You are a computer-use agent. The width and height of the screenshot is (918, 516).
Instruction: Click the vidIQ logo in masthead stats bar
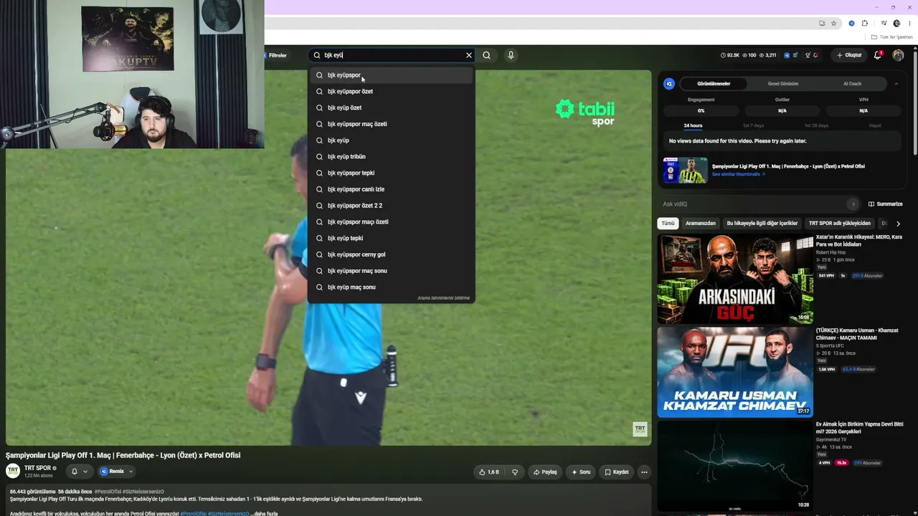pos(787,55)
